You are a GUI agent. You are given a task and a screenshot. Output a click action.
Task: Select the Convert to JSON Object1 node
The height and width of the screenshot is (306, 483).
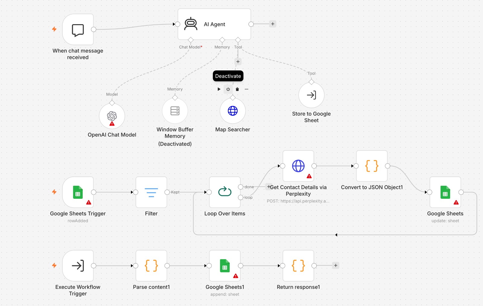click(372, 166)
